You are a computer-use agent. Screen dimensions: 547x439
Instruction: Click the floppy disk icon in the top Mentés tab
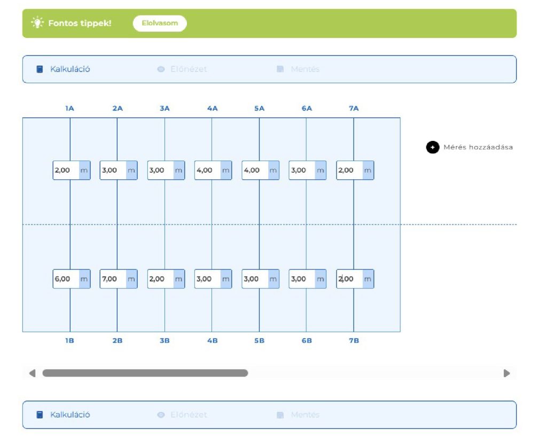pyautogui.click(x=280, y=69)
